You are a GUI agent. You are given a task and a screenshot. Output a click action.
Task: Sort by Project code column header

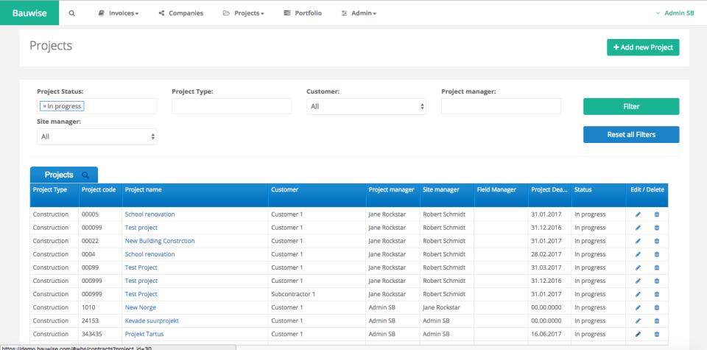point(100,195)
